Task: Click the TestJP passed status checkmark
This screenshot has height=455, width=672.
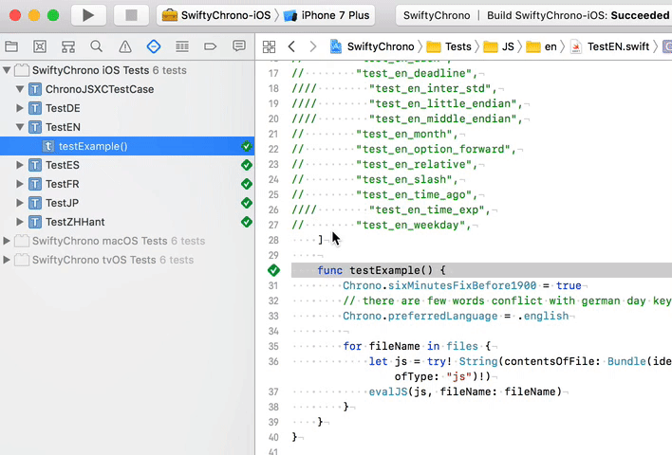Action: coord(247,203)
